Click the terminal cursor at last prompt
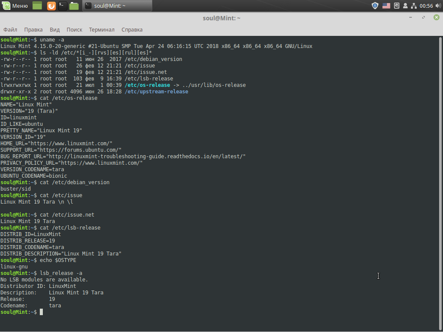 click(41, 312)
